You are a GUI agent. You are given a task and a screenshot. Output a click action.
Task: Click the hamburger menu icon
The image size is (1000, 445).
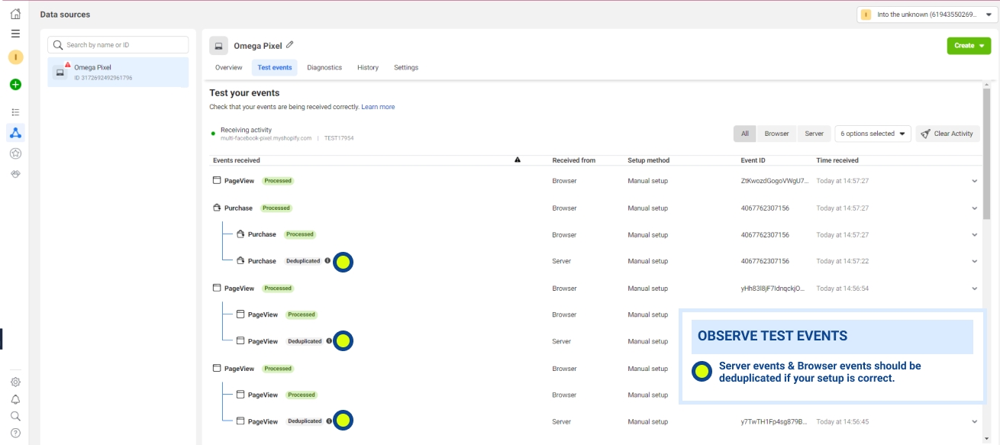pyautogui.click(x=15, y=34)
